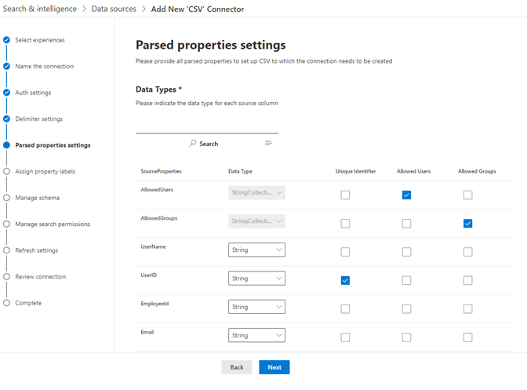This screenshot has height=390, width=527.
Task: Uncheck Allowed Groups for AllowedGroups row
Action: pos(467,224)
